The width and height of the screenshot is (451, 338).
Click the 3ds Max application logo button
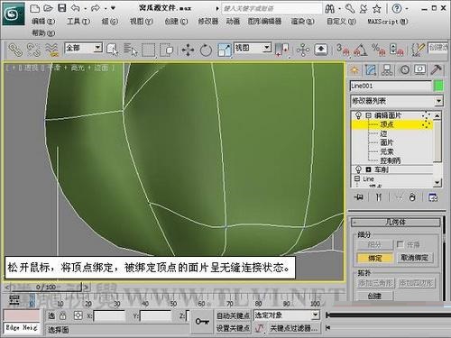(x=14, y=14)
